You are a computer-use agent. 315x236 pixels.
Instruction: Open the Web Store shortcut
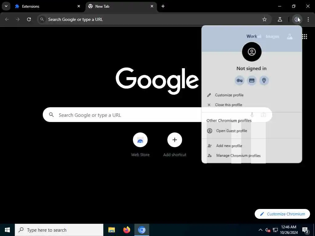(x=140, y=144)
